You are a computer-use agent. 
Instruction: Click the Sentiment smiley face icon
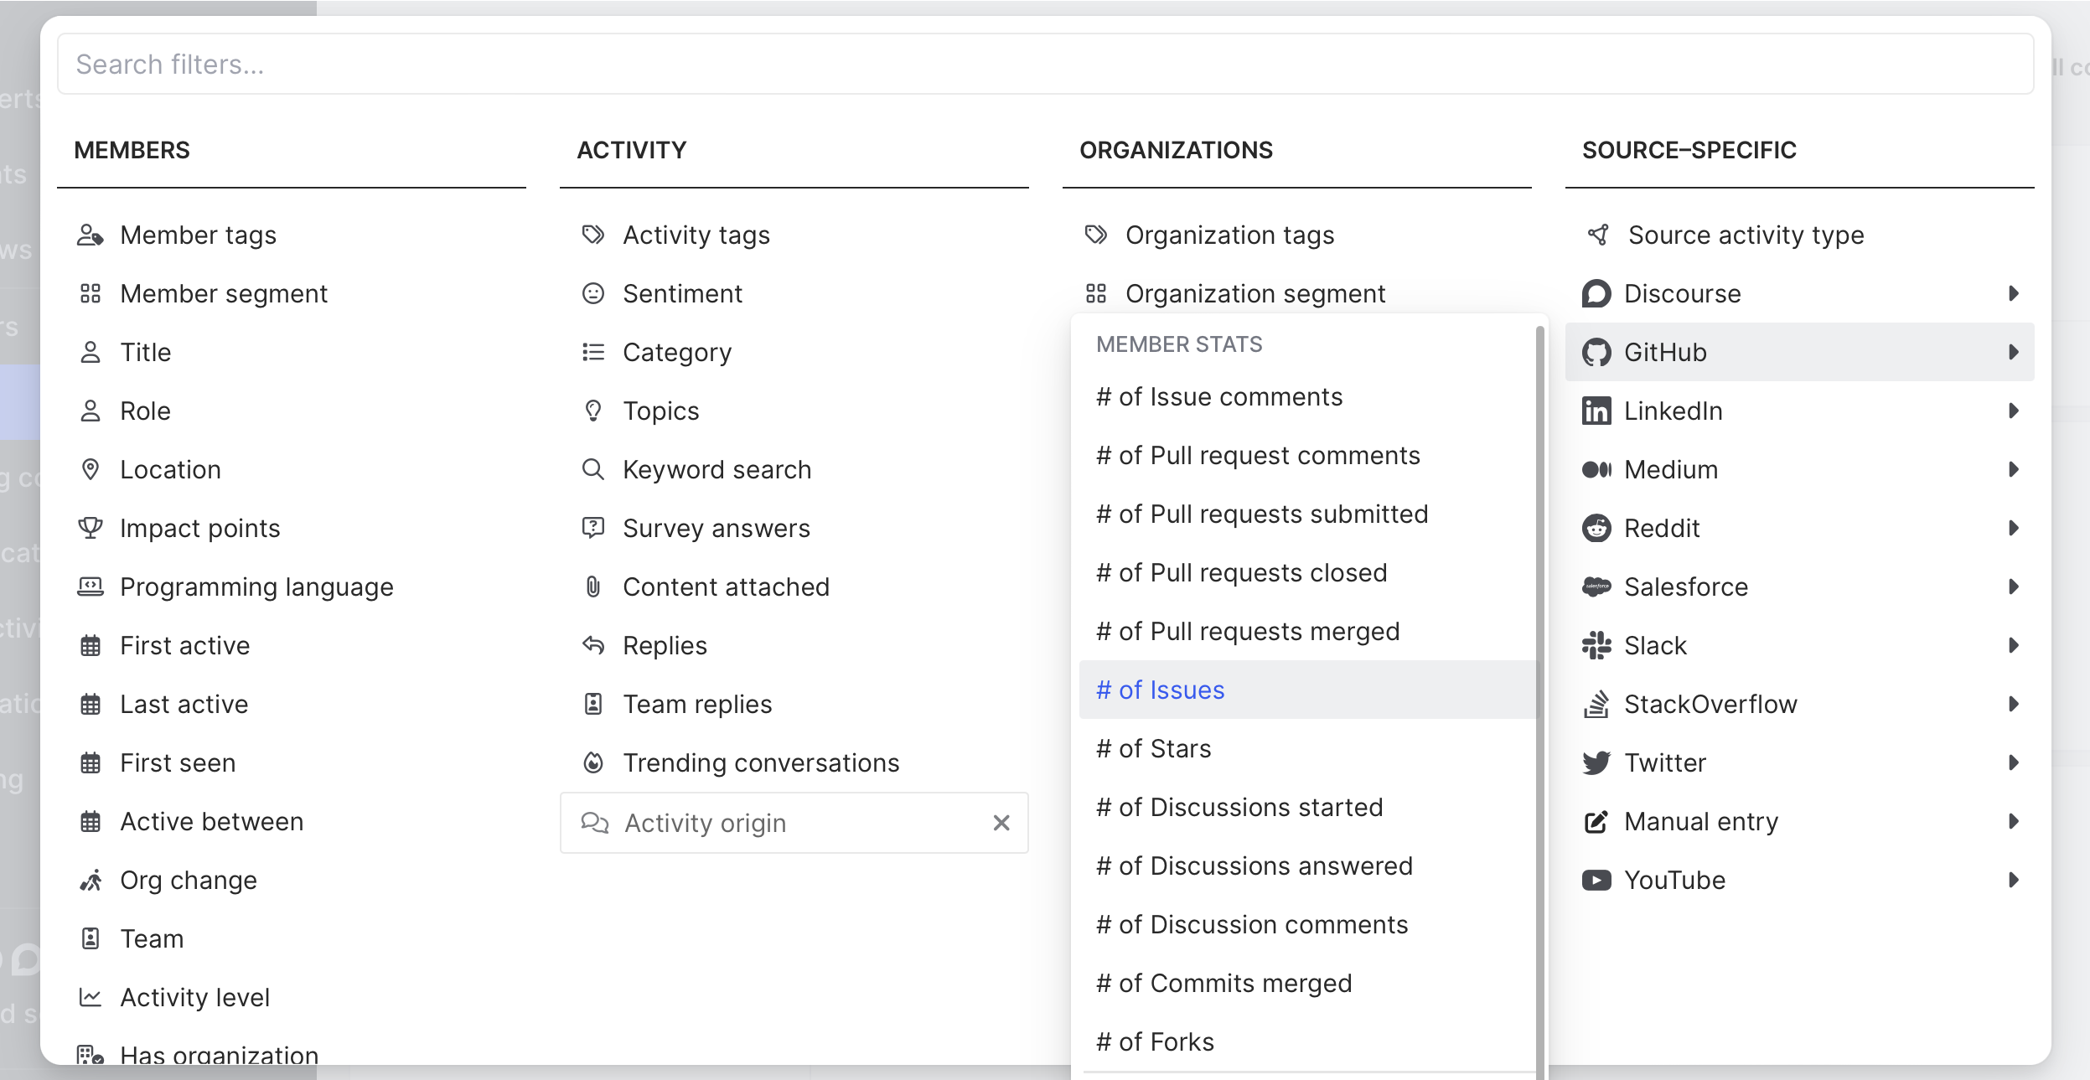click(593, 294)
